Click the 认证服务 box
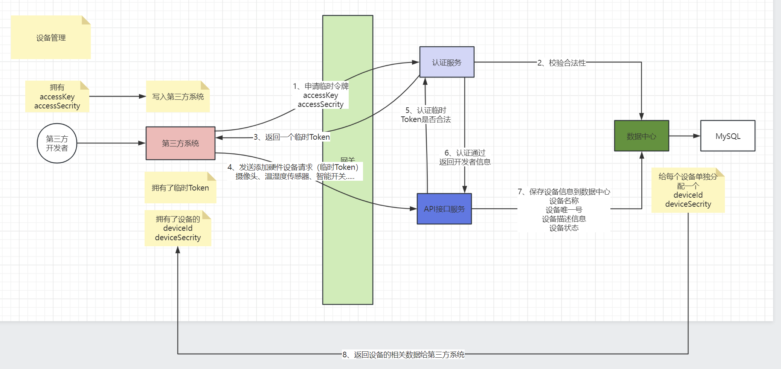The width and height of the screenshot is (781, 369). tap(447, 62)
